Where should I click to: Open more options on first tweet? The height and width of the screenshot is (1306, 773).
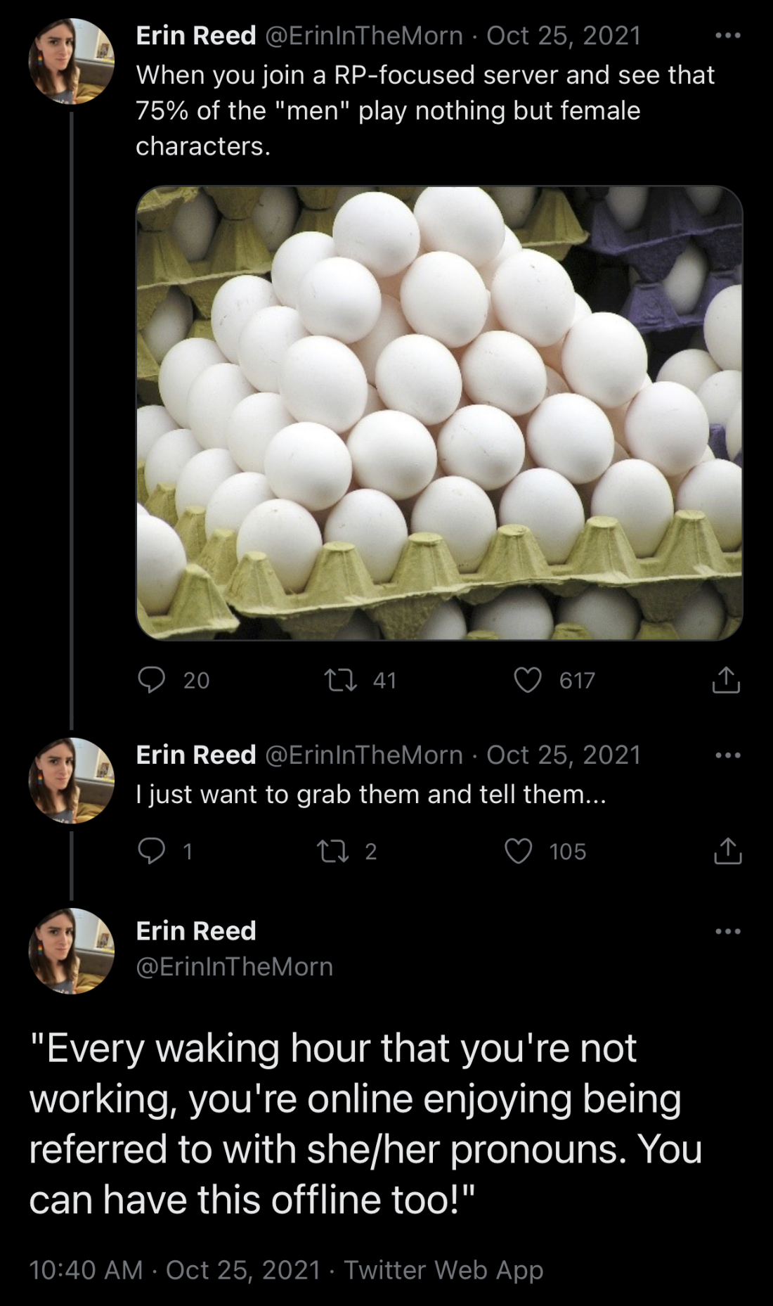click(x=727, y=36)
